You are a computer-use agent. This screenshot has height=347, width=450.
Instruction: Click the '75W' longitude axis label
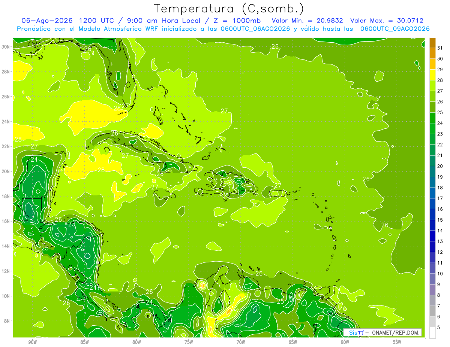click(189, 343)
